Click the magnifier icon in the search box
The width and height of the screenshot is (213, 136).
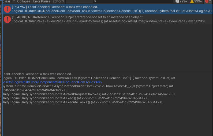click(95, 1)
